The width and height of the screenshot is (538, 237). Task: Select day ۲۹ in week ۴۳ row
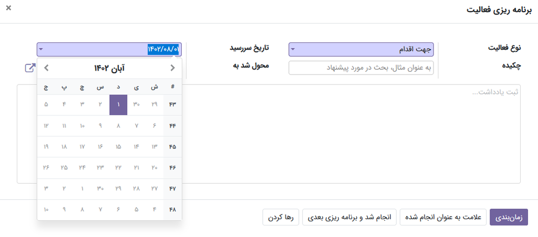pyautogui.click(x=154, y=105)
